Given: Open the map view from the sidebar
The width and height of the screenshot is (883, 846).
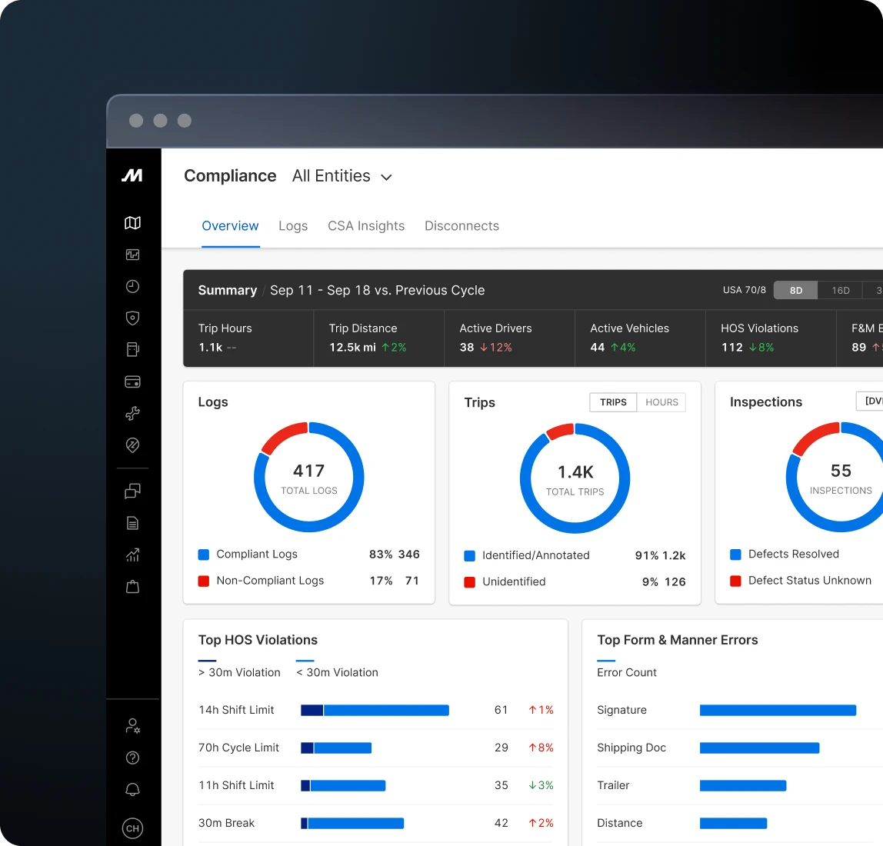Looking at the screenshot, I should [x=132, y=222].
